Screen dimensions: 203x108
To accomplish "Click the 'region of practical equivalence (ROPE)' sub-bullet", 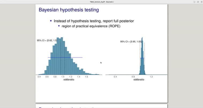I will coord(91,26).
